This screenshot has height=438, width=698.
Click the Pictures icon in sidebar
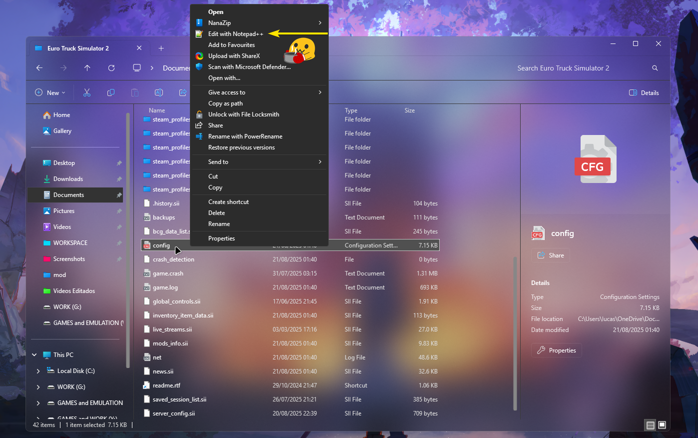47,211
